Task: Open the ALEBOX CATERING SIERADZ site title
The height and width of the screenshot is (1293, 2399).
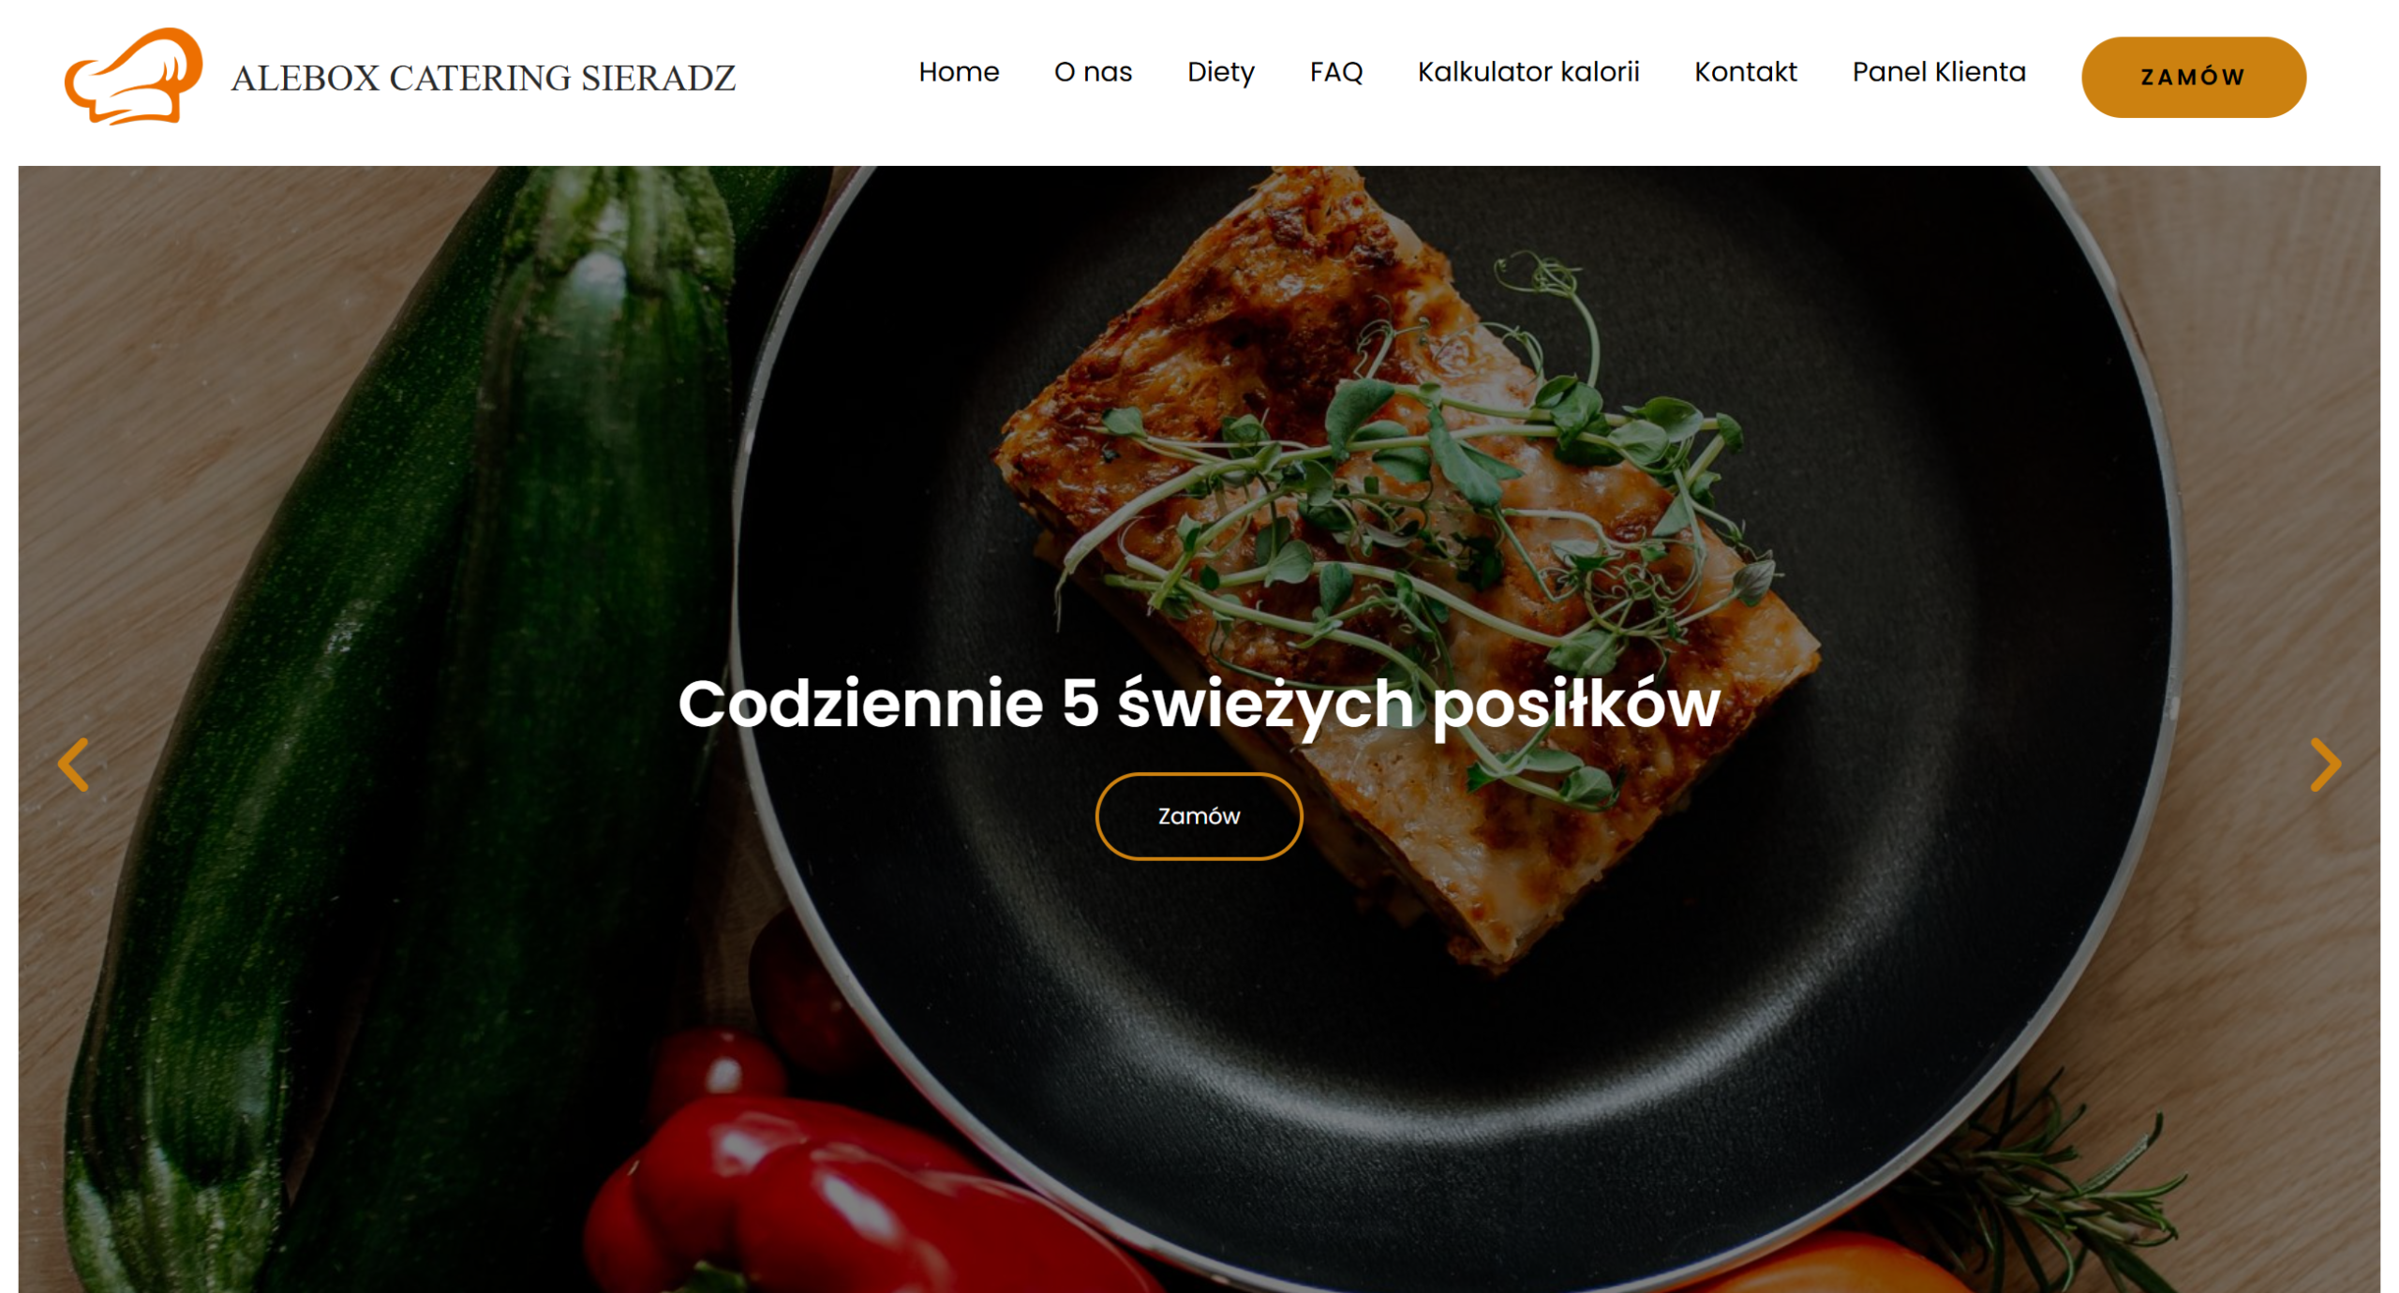Action: pos(483,78)
